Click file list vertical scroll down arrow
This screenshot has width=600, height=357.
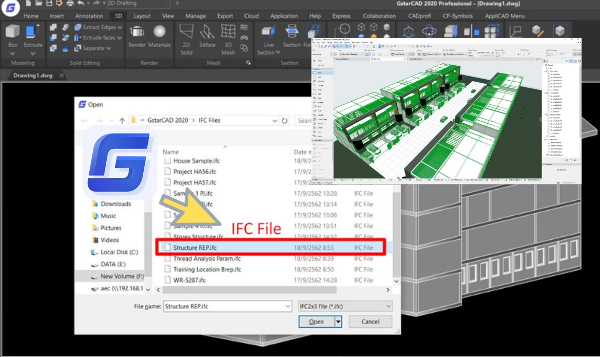coord(396,281)
